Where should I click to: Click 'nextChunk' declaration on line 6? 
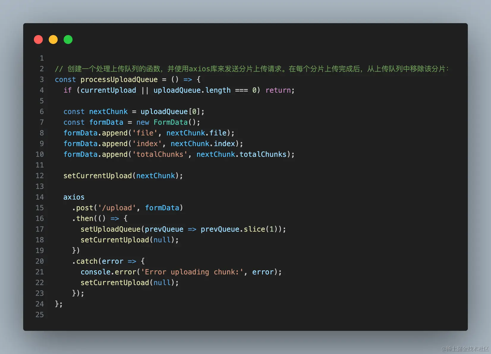tap(108, 112)
